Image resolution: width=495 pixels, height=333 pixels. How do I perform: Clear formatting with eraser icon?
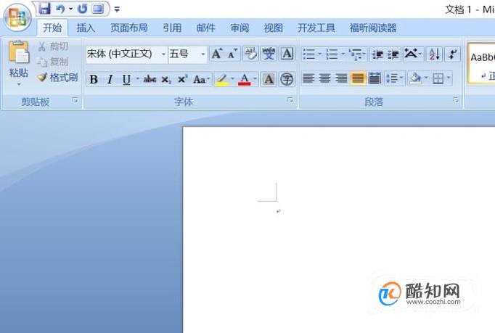(x=250, y=54)
